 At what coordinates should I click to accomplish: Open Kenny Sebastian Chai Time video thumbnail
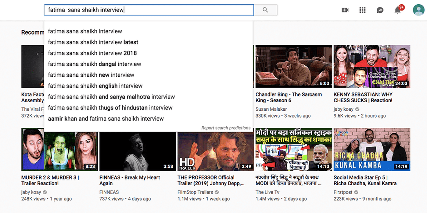pos(372,66)
